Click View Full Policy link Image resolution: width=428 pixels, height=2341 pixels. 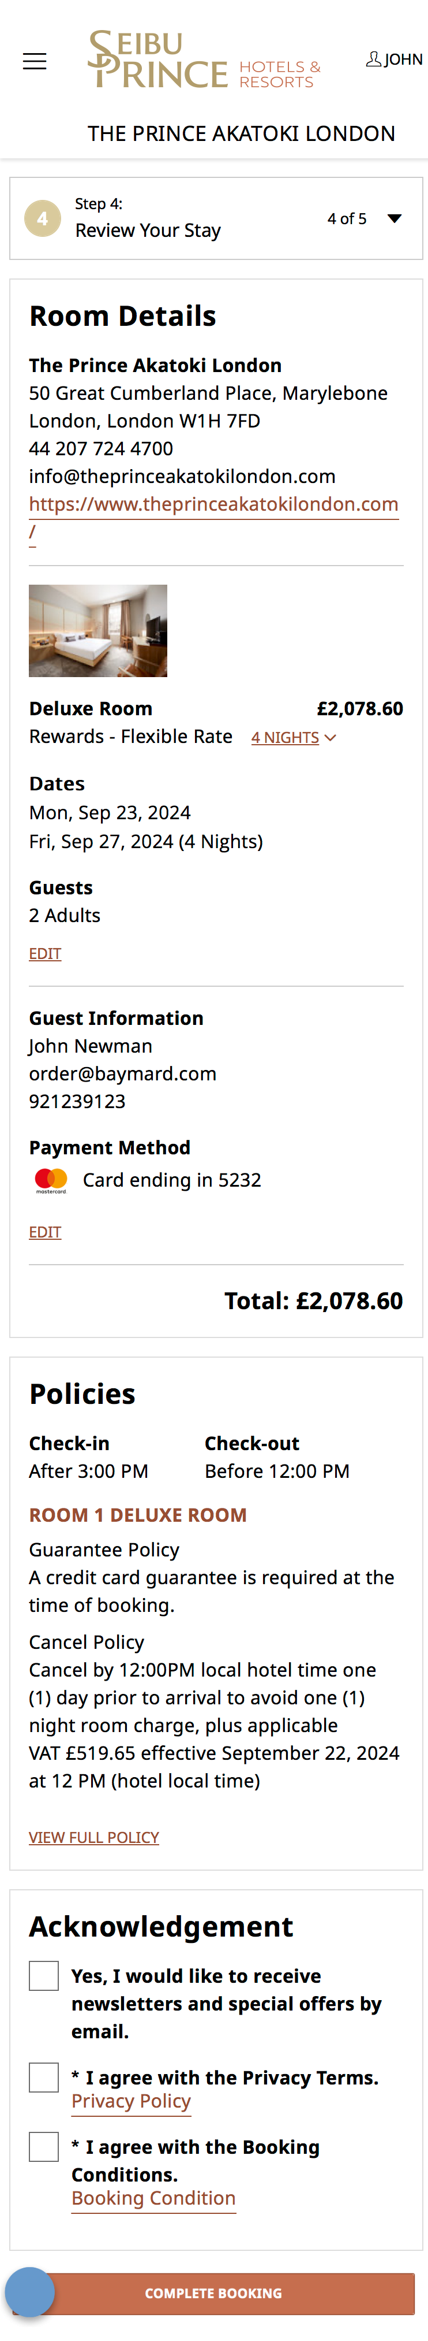(93, 1837)
